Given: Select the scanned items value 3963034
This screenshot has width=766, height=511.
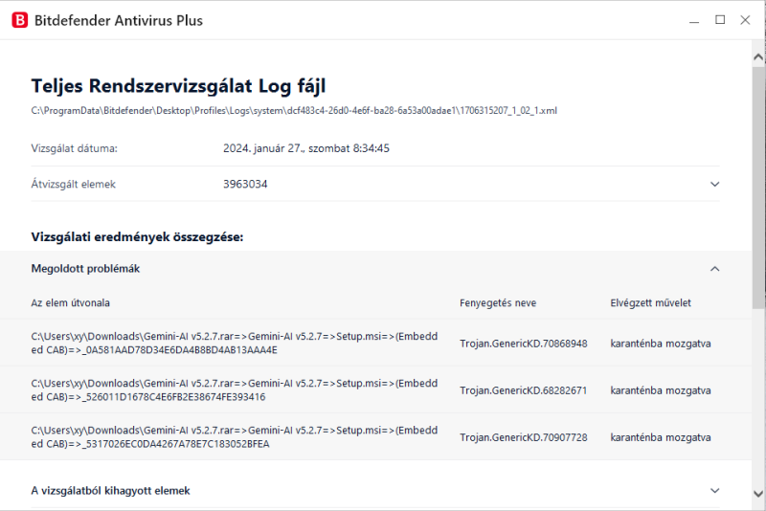Looking at the screenshot, I should coord(245,184).
